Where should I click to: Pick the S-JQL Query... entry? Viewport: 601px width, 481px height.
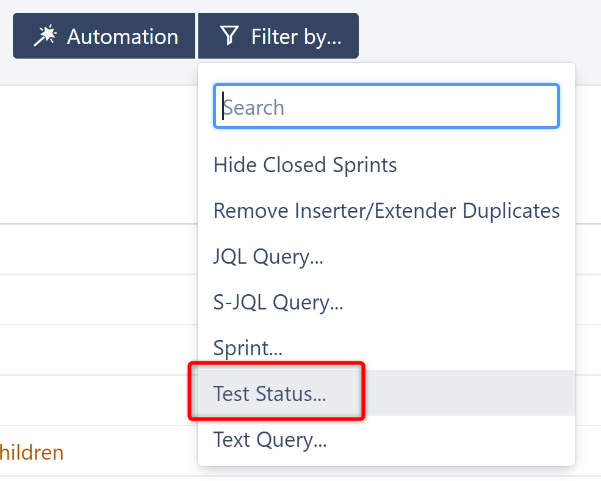(x=278, y=302)
